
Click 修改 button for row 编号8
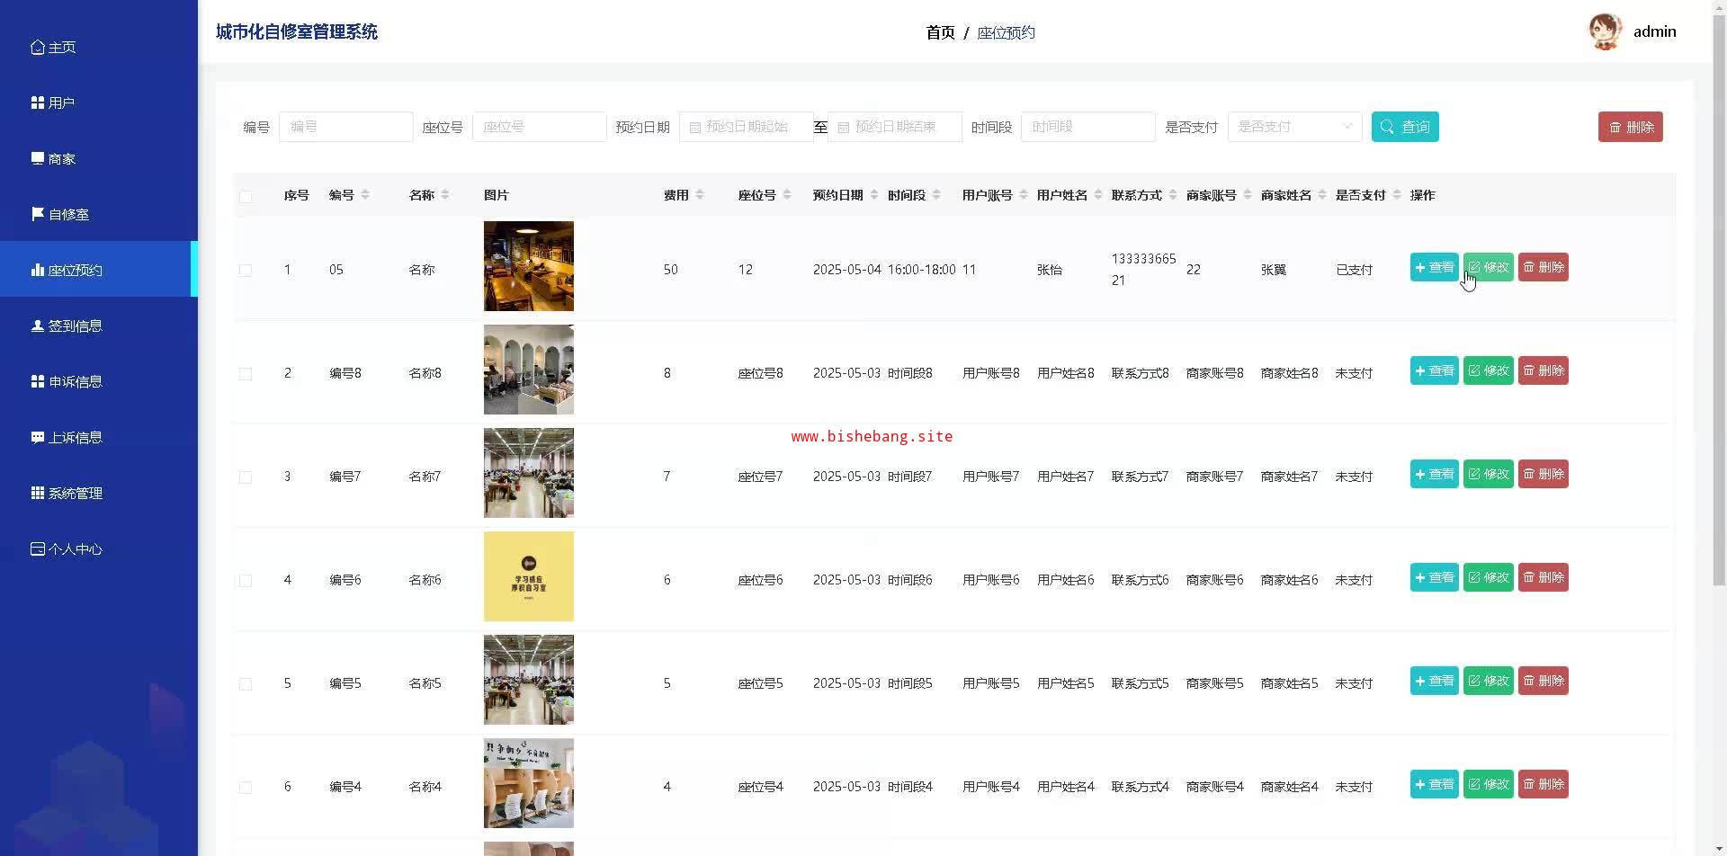(1488, 370)
